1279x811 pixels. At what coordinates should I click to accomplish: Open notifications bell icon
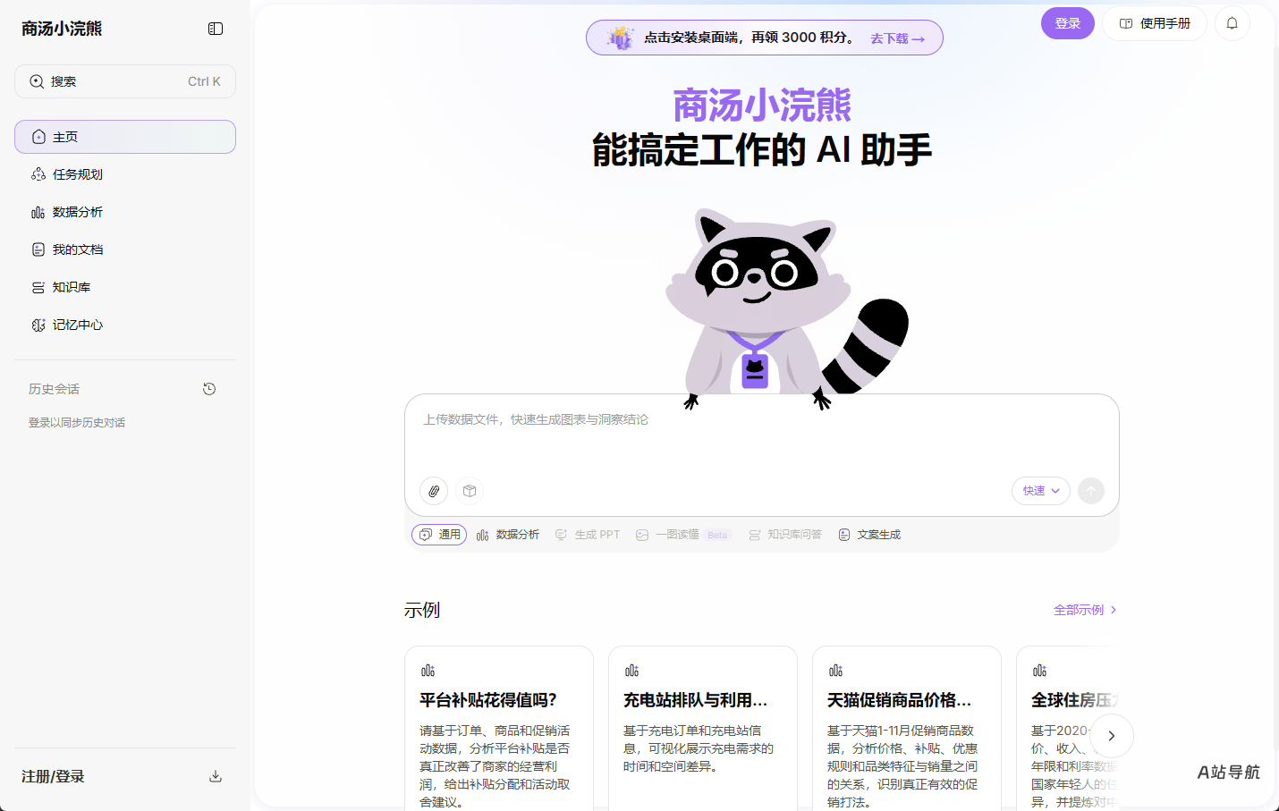tap(1232, 23)
